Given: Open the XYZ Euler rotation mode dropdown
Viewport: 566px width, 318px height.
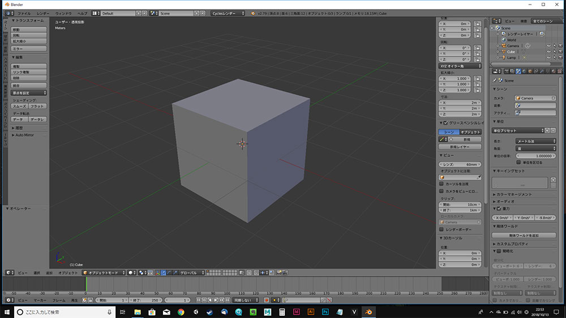Looking at the screenshot, I should click(460, 66).
